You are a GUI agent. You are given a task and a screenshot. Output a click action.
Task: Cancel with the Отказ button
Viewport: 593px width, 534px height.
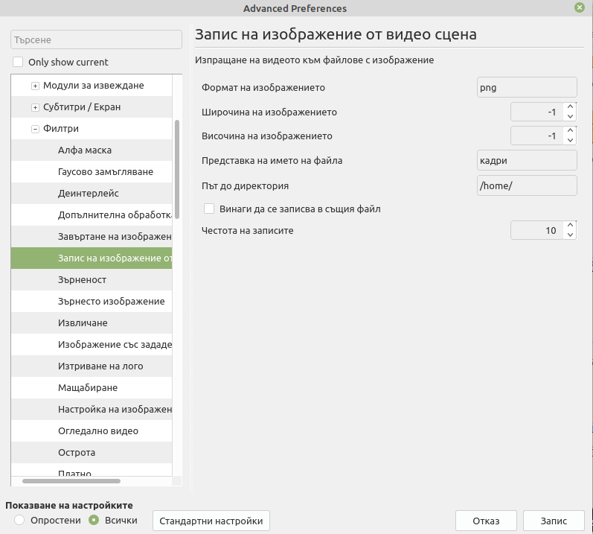coord(486,521)
